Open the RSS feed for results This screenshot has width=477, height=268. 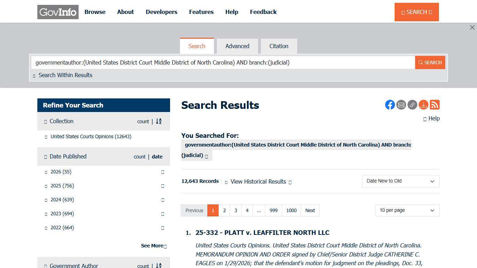[x=434, y=105]
